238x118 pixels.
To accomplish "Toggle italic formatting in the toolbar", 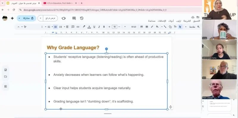I will (x=99, y=27).
